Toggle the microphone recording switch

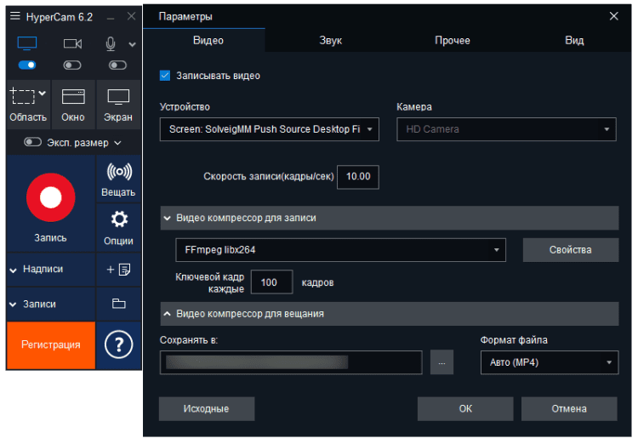click(117, 65)
